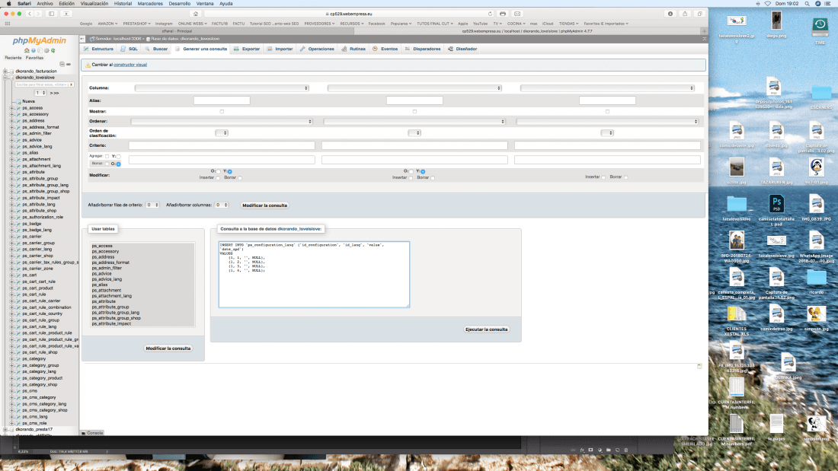Open the Time Machine disk icon on desktop
The width and height of the screenshot is (838, 471).
(820, 28)
